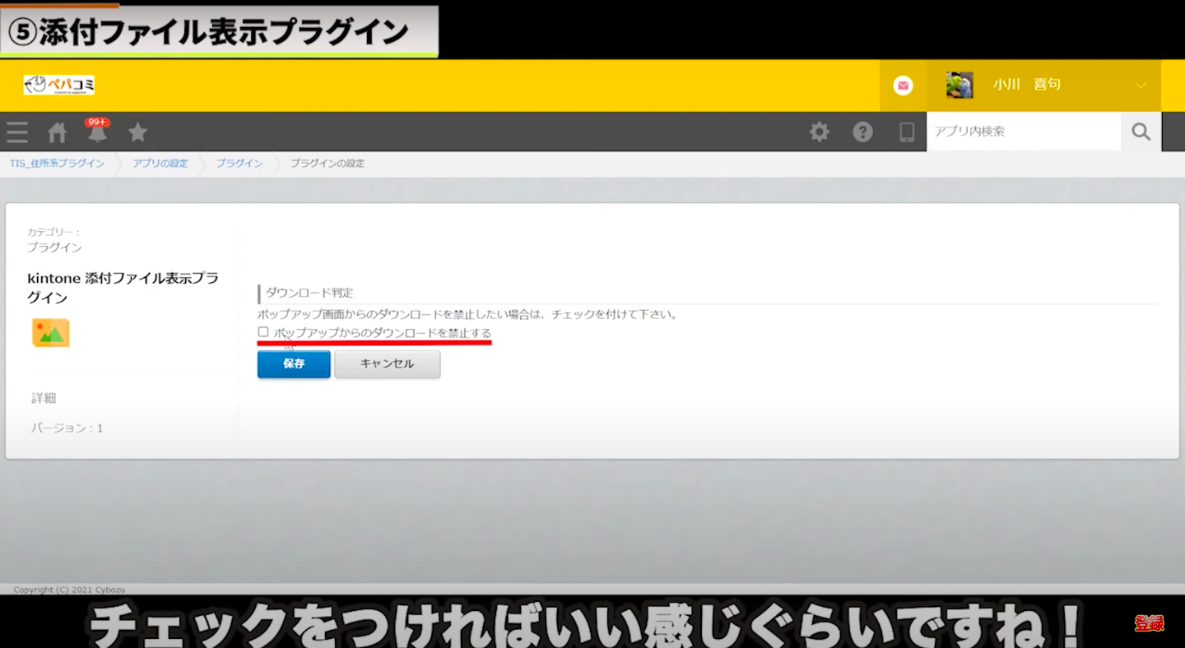Go to プラグイン breadcrumb link
Image resolution: width=1185 pixels, height=648 pixels.
(x=239, y=164)
